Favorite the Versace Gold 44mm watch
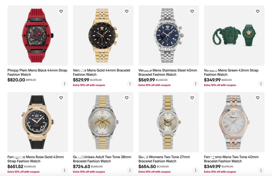This screenshot has width=272, height=176. tap(127, 11)
